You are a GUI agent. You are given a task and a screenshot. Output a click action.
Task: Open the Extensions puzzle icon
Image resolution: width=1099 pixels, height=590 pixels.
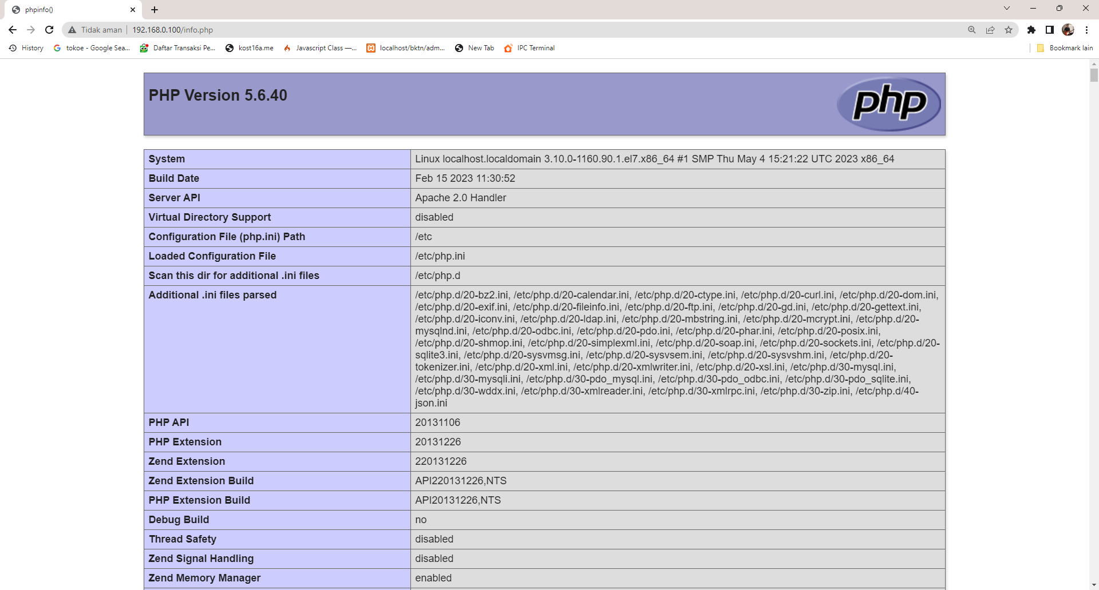point(1031,30)
